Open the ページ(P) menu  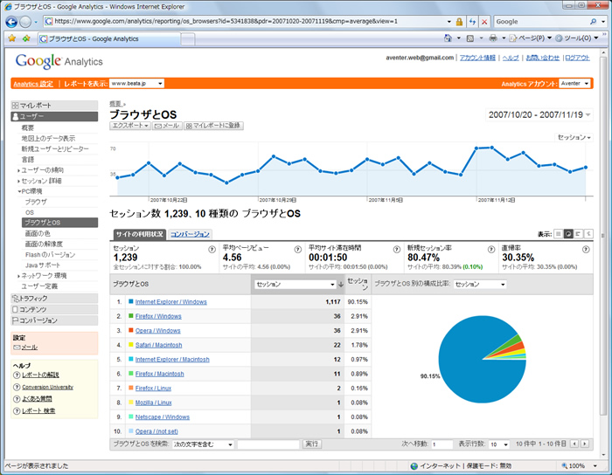coord(531,38)
